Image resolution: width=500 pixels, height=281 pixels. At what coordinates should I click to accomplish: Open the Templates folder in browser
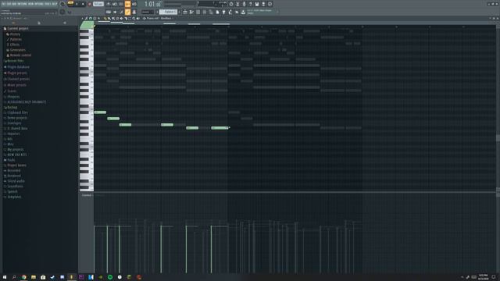click(x=14, y=197)
